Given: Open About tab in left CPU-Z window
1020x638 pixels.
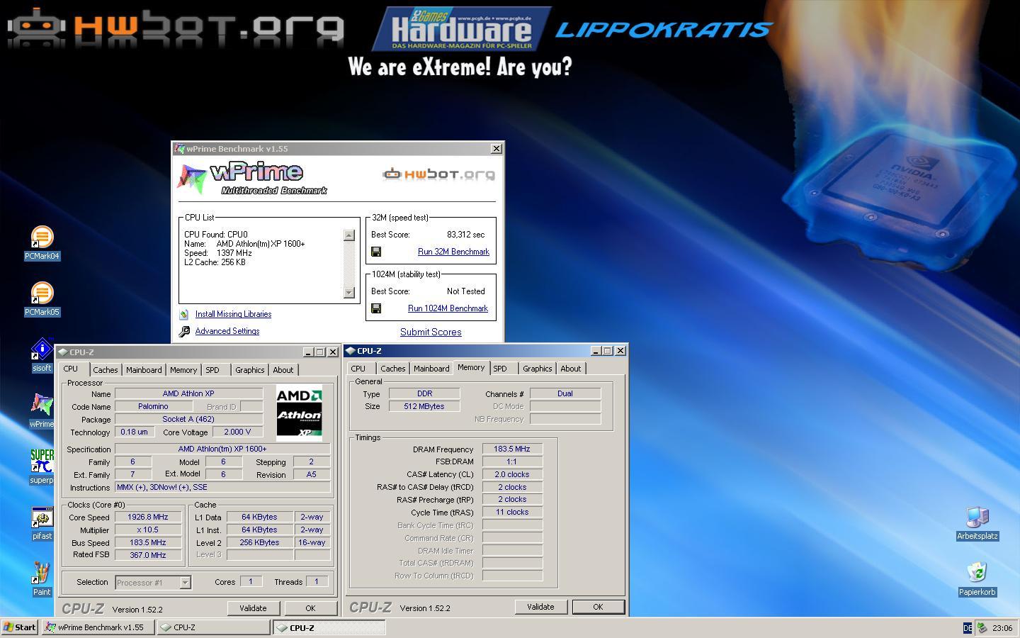Looking at the screenshot, I should (x=283, y=370).
